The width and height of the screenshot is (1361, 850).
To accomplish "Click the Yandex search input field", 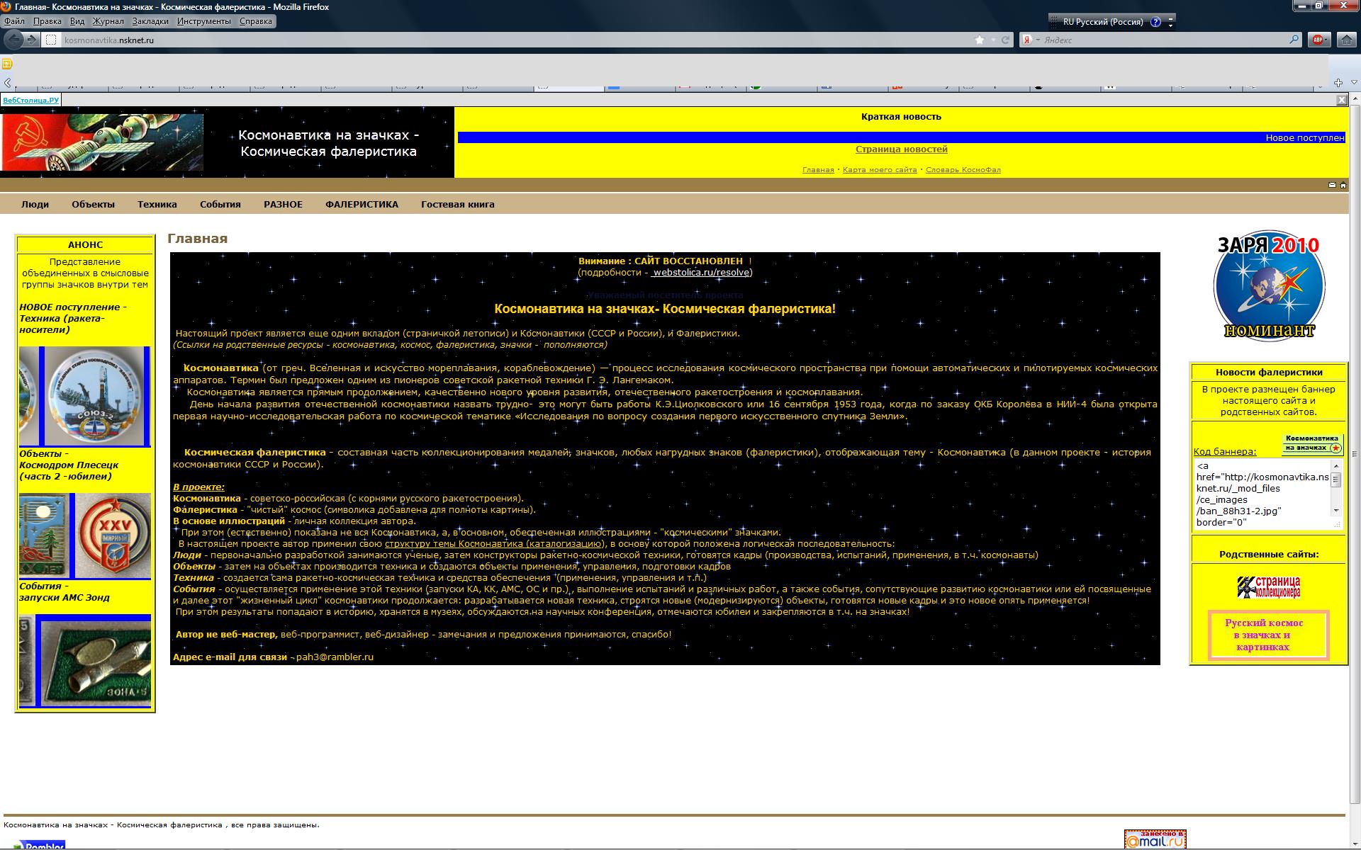I will pyautogui.click(x=1163, y=40).
